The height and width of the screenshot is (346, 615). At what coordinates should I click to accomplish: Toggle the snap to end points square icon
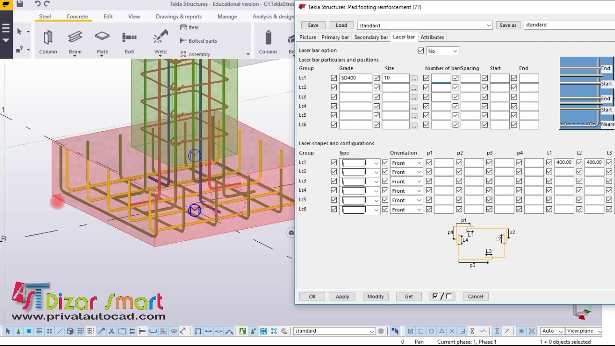(421, 331)
